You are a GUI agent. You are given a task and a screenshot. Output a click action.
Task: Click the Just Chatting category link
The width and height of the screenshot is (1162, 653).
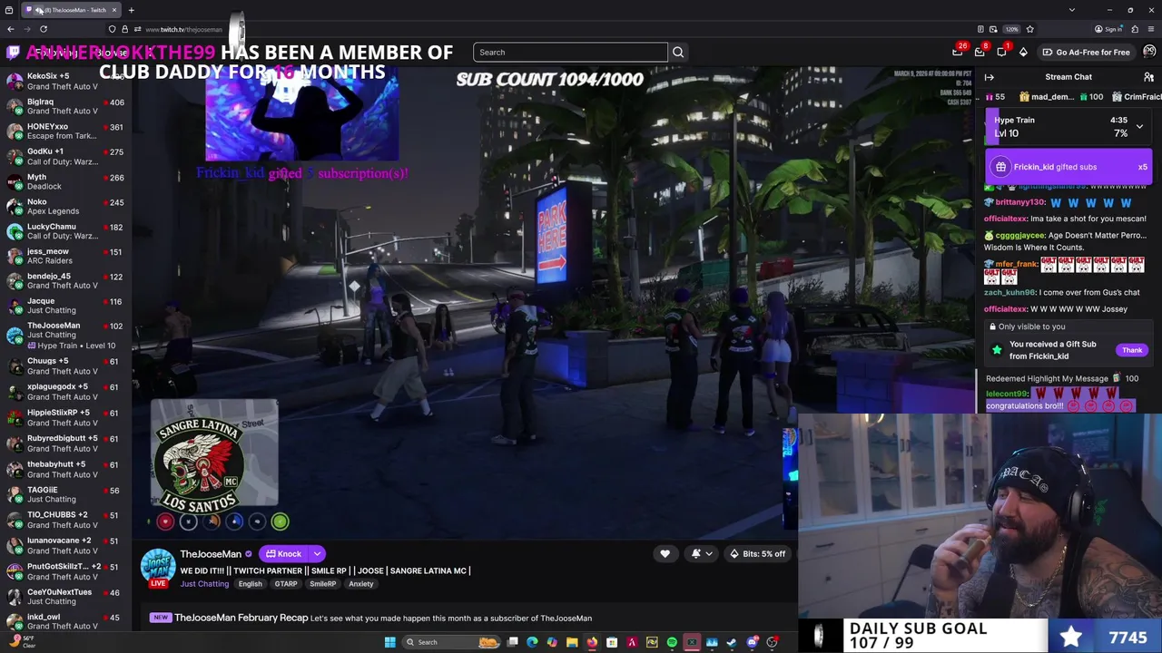point(204,584)
